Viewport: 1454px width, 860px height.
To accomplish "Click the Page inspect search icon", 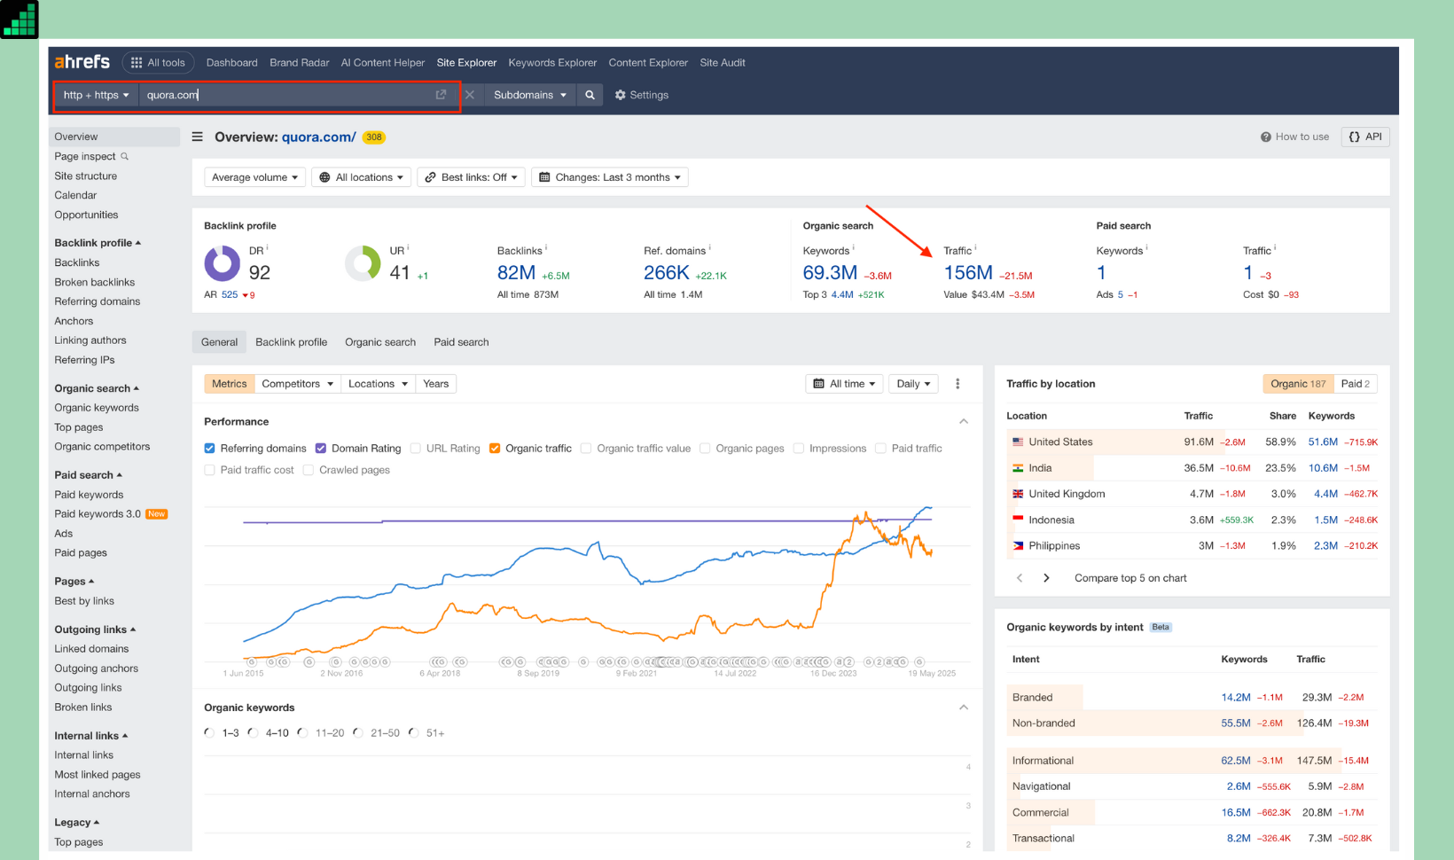I will pos(125,156).
